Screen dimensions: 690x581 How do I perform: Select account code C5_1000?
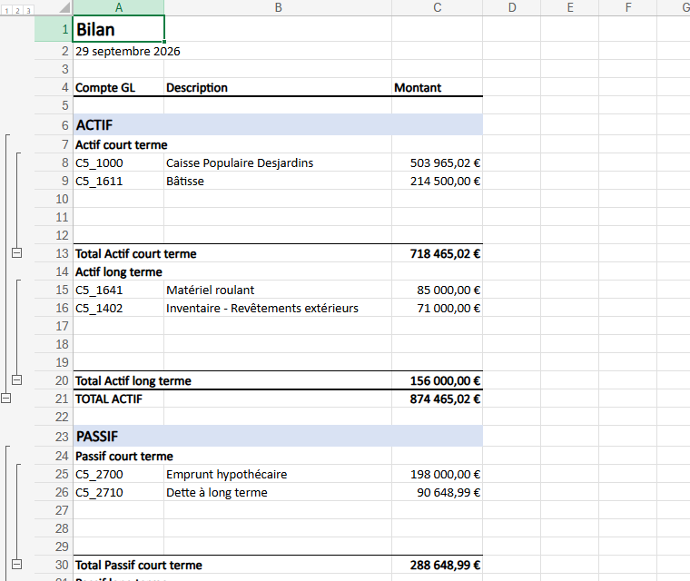pos(118,162)
